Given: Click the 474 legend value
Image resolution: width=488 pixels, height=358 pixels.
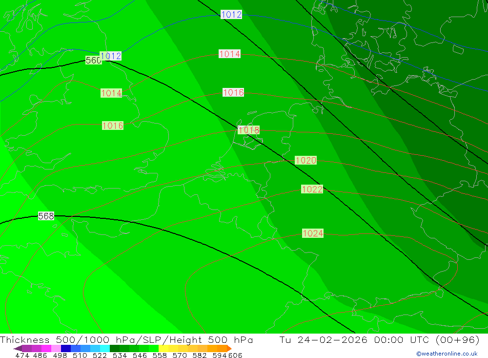Looking at the screenshot, I should (22, 355).
